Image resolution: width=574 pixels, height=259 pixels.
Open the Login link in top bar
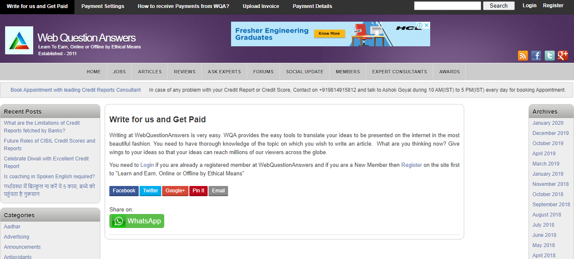(529, 6)
